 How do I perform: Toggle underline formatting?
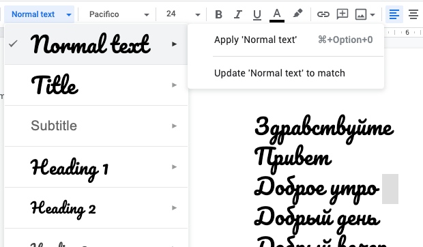[257, 14]
